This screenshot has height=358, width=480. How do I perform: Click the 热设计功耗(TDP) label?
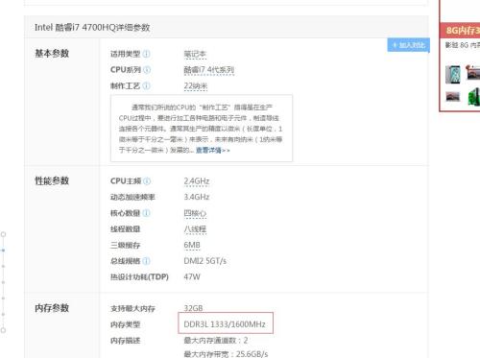(x=139, y=277)
